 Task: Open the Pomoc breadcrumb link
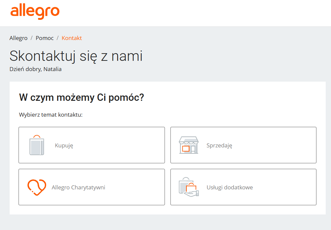[44, 38]
